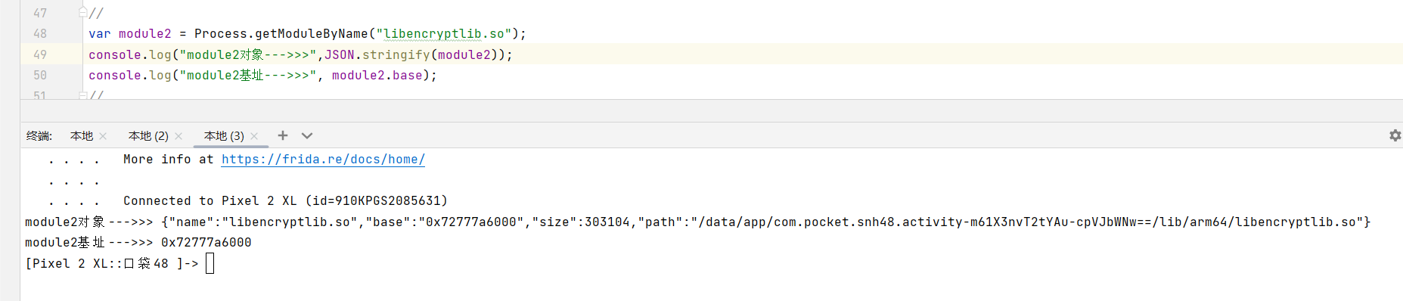Select the 本地 (3) terminal tab
The height and width of the screenshot is (301, 1403).
(x=224, y=136)
